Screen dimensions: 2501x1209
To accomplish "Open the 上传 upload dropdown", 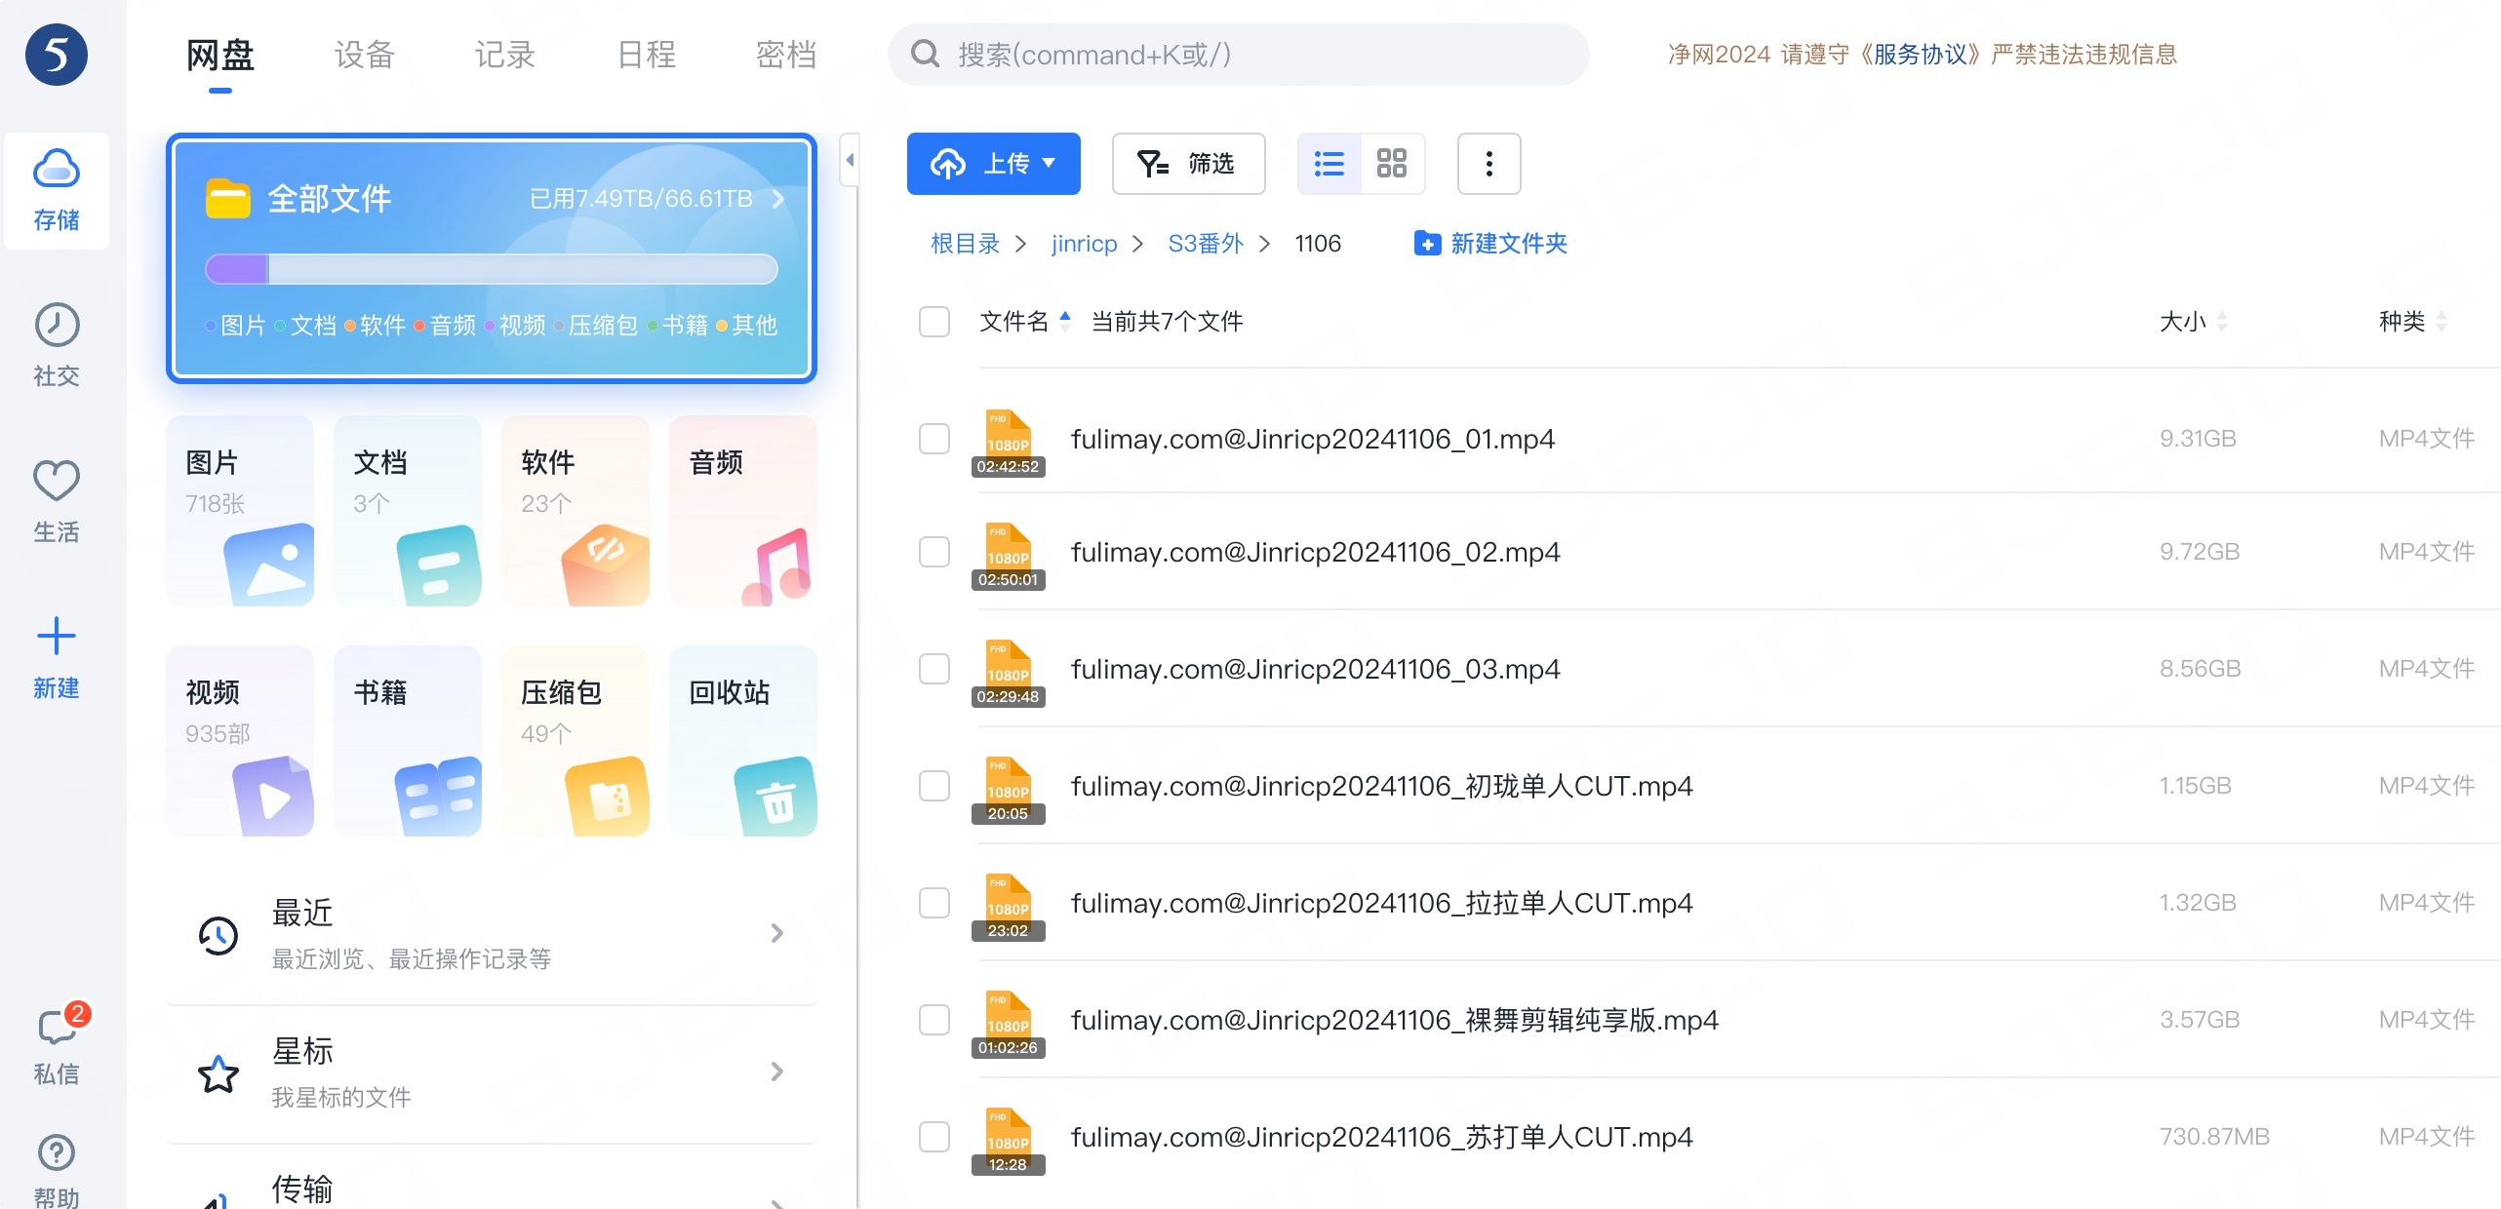I will click(x=993, y=163).
